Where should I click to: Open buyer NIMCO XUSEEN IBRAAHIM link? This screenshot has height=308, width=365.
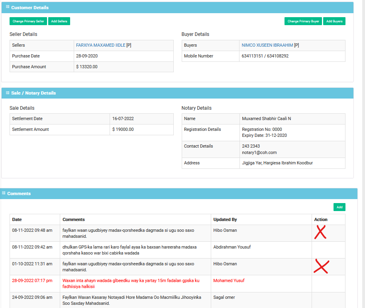pos(267,45)
